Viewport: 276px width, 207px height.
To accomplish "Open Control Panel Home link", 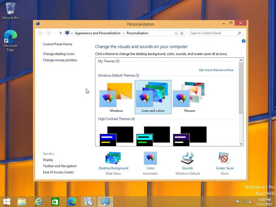I will tap(57, 44).
